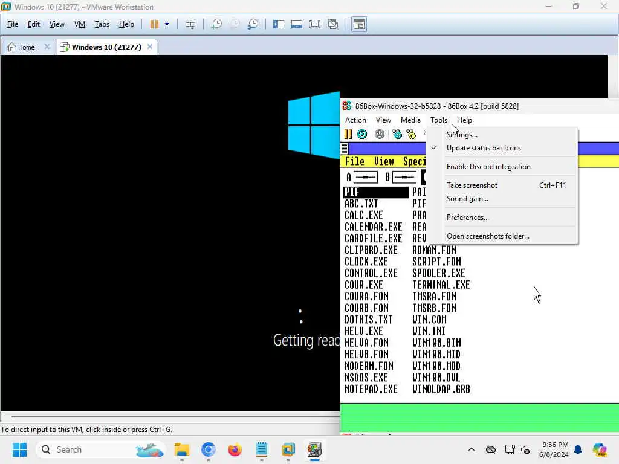This screenshot has height=464, width=619.
Task: Open Firefox from the taskbar
Action: pyautogui.click(x=235, y=449)
